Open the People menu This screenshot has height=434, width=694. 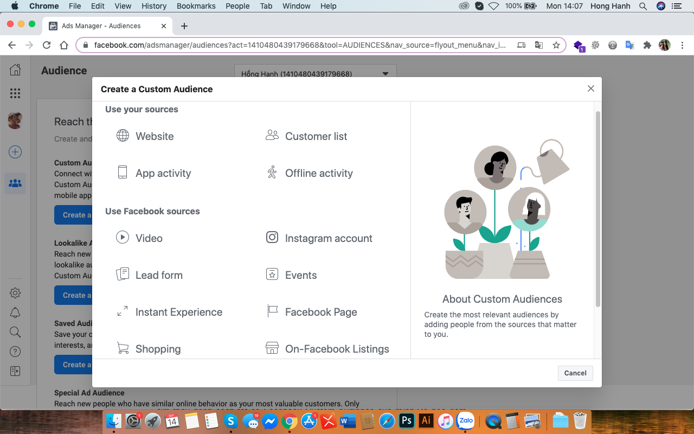237,6
